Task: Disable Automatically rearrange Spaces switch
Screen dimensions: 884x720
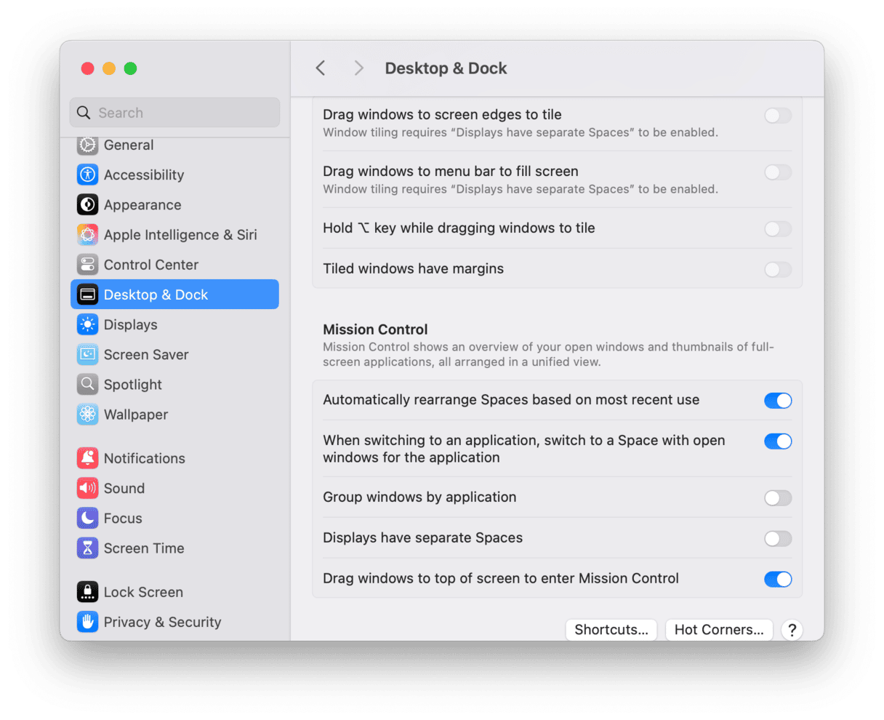Action: click(778, 401)
